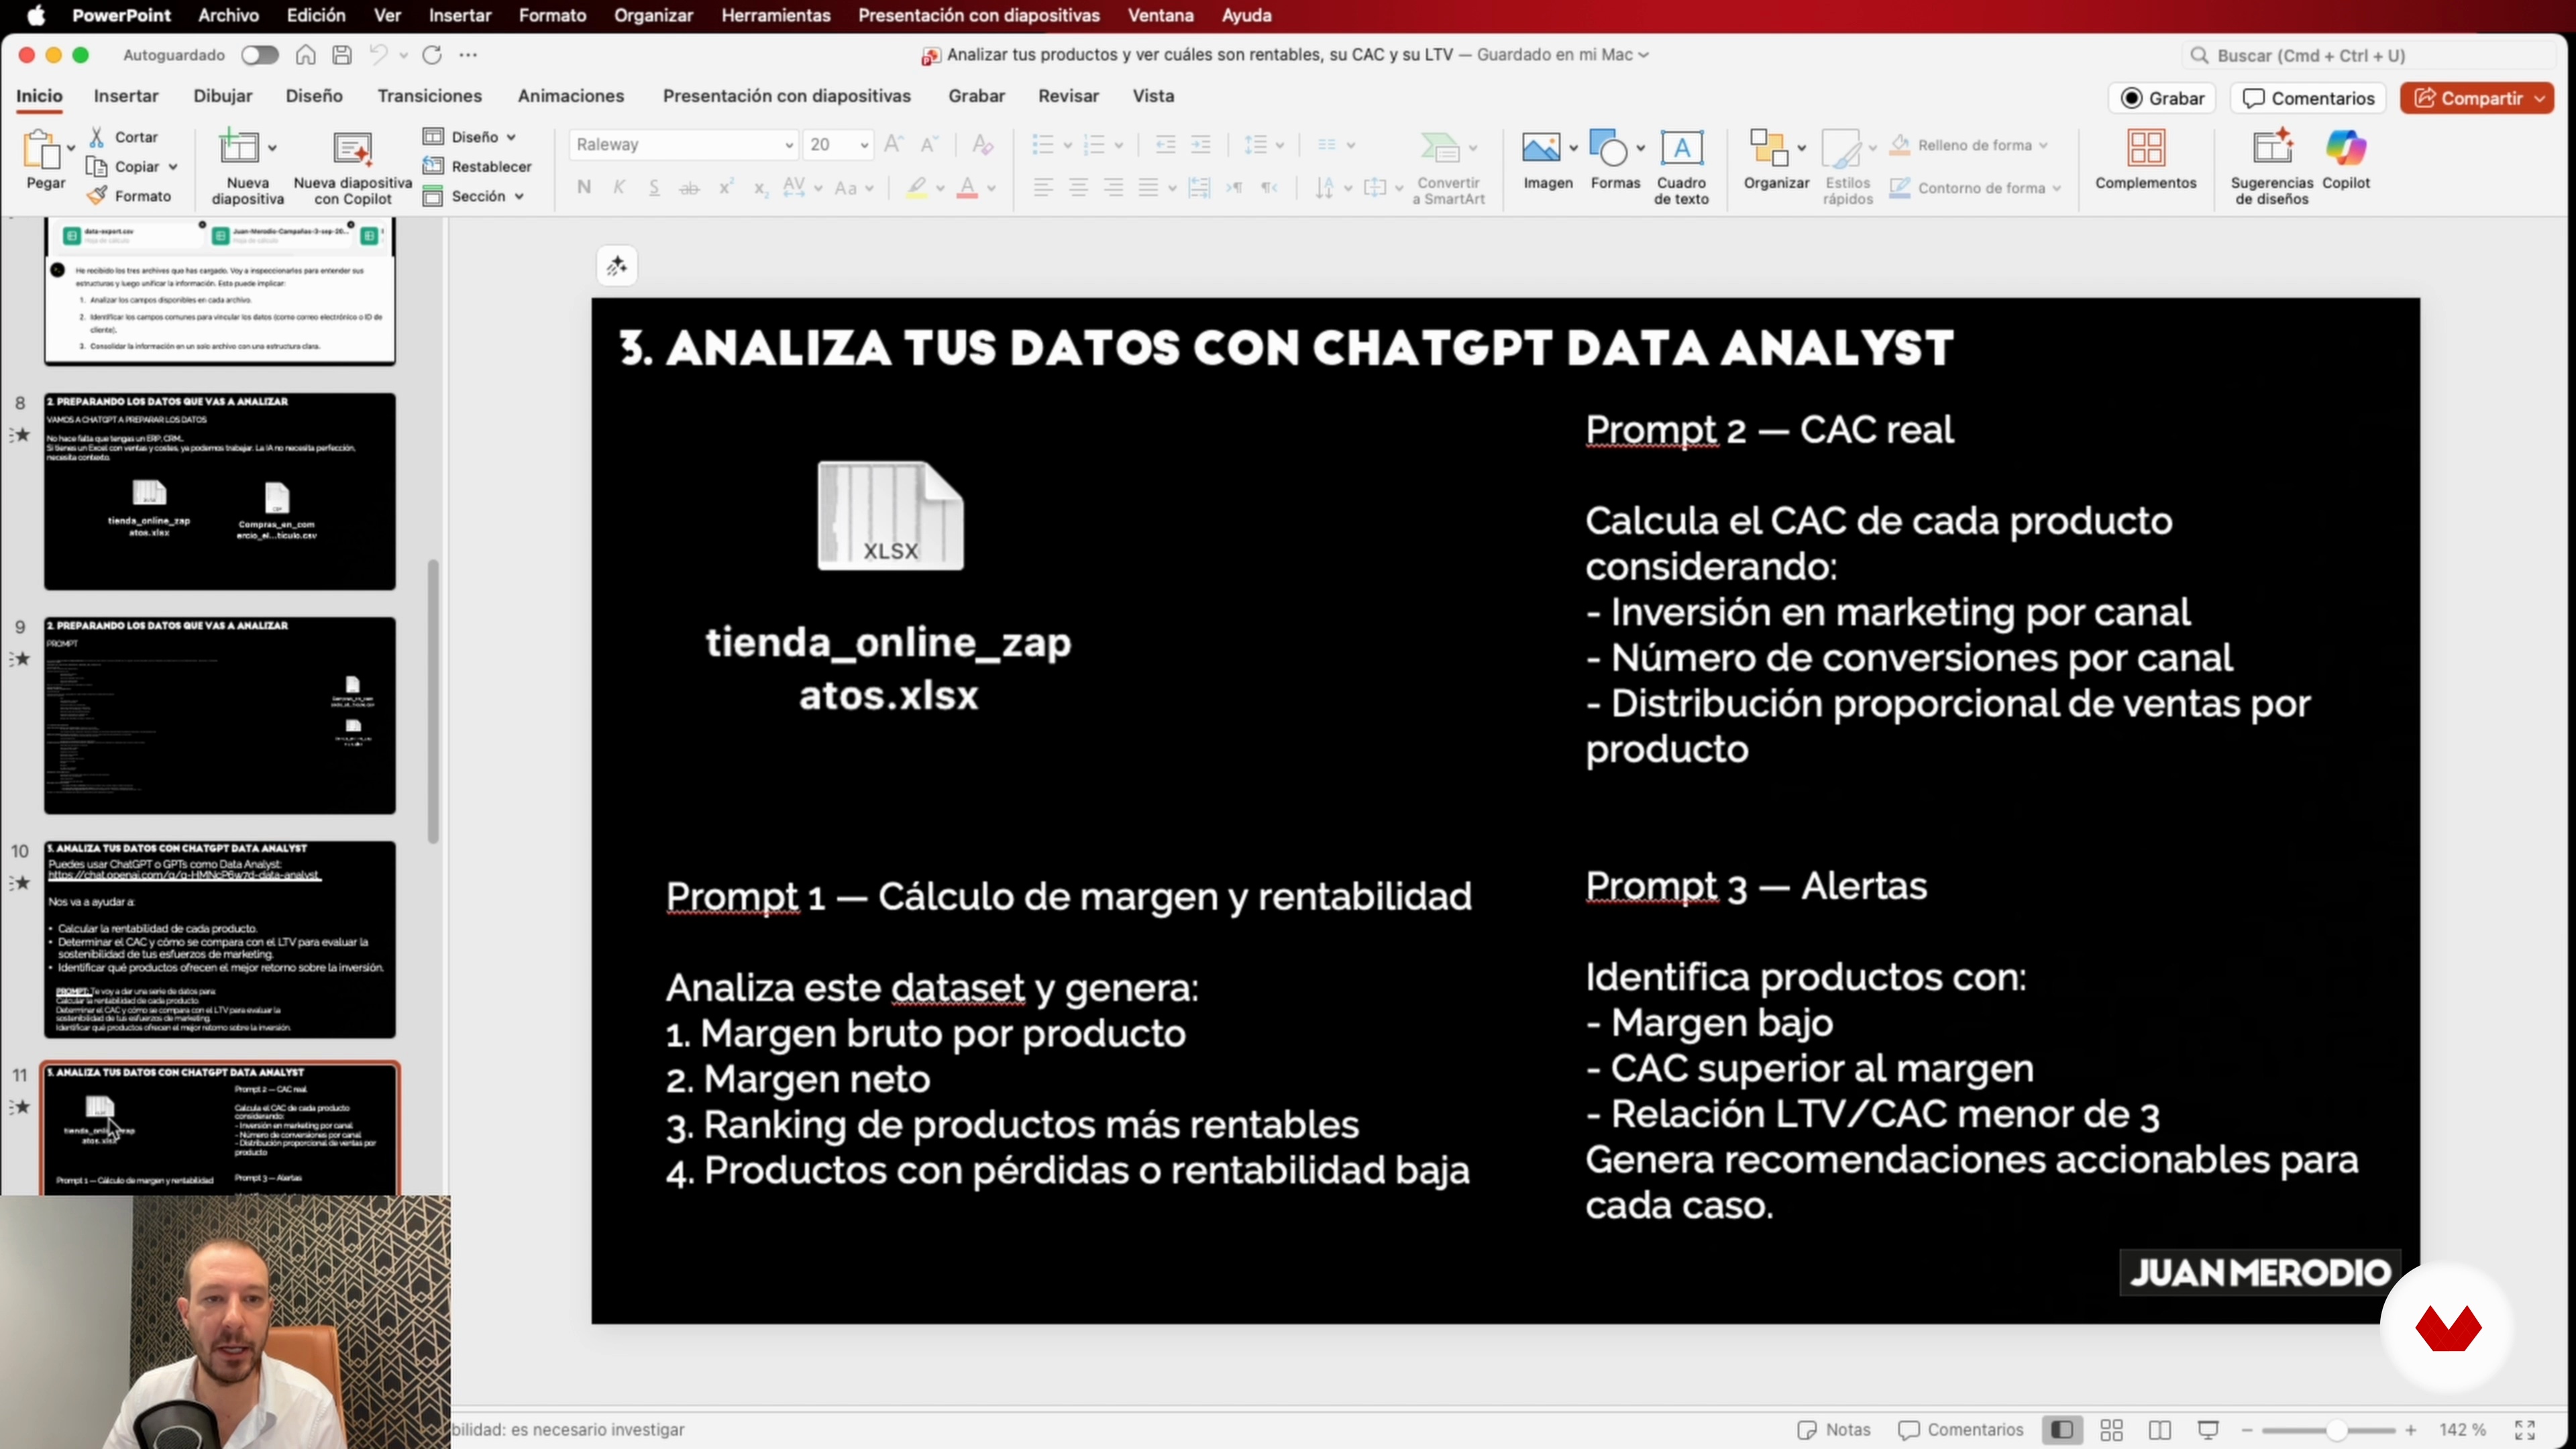Open the Relleno de forma dropdown
2576x1449 pixels.
tap(2043, 145)
